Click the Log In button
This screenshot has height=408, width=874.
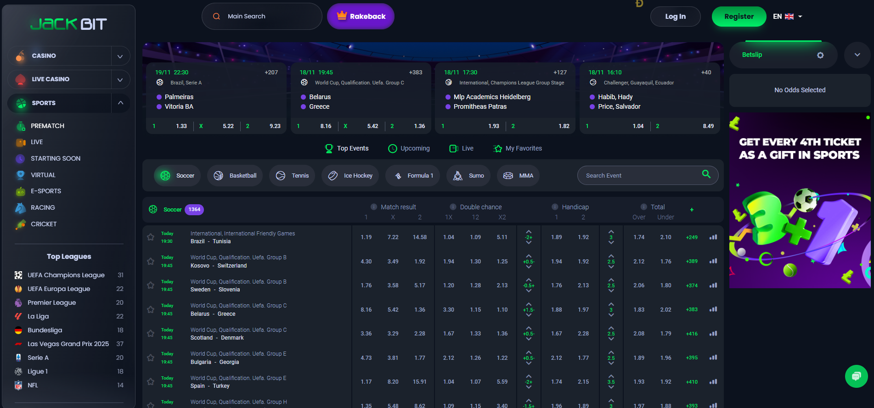pyautogui.click(x=675, y=17)
